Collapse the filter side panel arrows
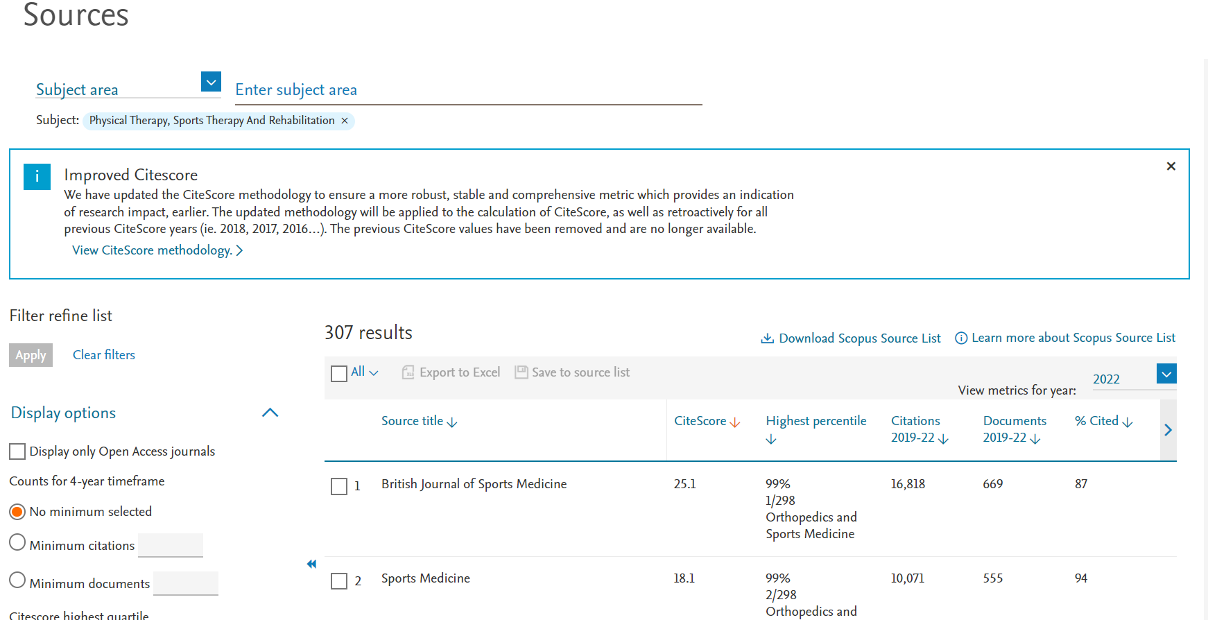The width and height of the screenshot is (1208, 620). pos(311,564)
